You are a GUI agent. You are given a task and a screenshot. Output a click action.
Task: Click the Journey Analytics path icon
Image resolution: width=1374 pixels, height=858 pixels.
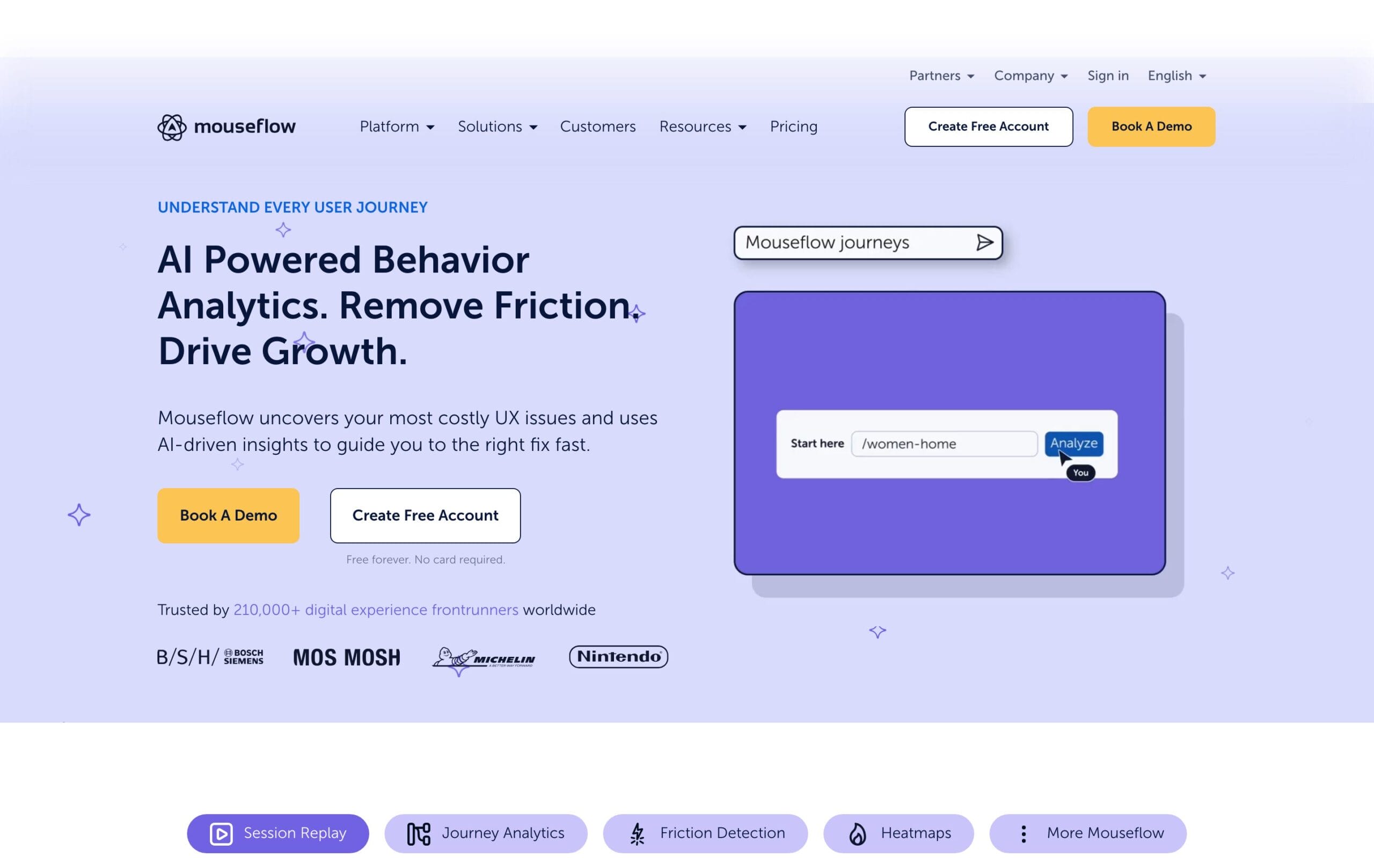(419, 833)
